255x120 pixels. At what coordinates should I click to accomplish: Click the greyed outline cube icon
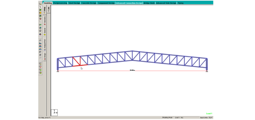[x=40, y=58]
